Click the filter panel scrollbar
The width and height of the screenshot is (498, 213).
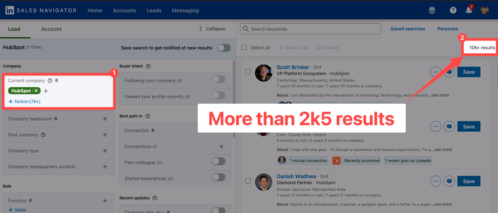click(x=234, y=99)
